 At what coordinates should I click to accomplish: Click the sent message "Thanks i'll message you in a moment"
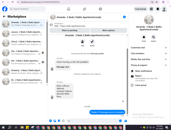tap(107, 112)
